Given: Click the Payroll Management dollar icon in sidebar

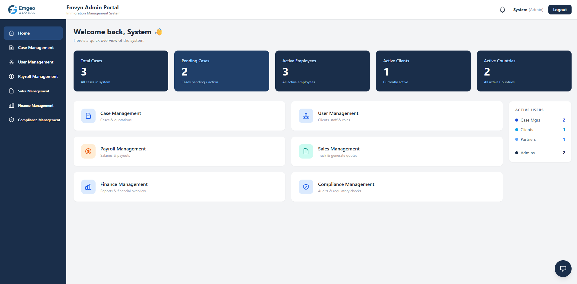Looking at the screenshot, I should click(11, 76).
